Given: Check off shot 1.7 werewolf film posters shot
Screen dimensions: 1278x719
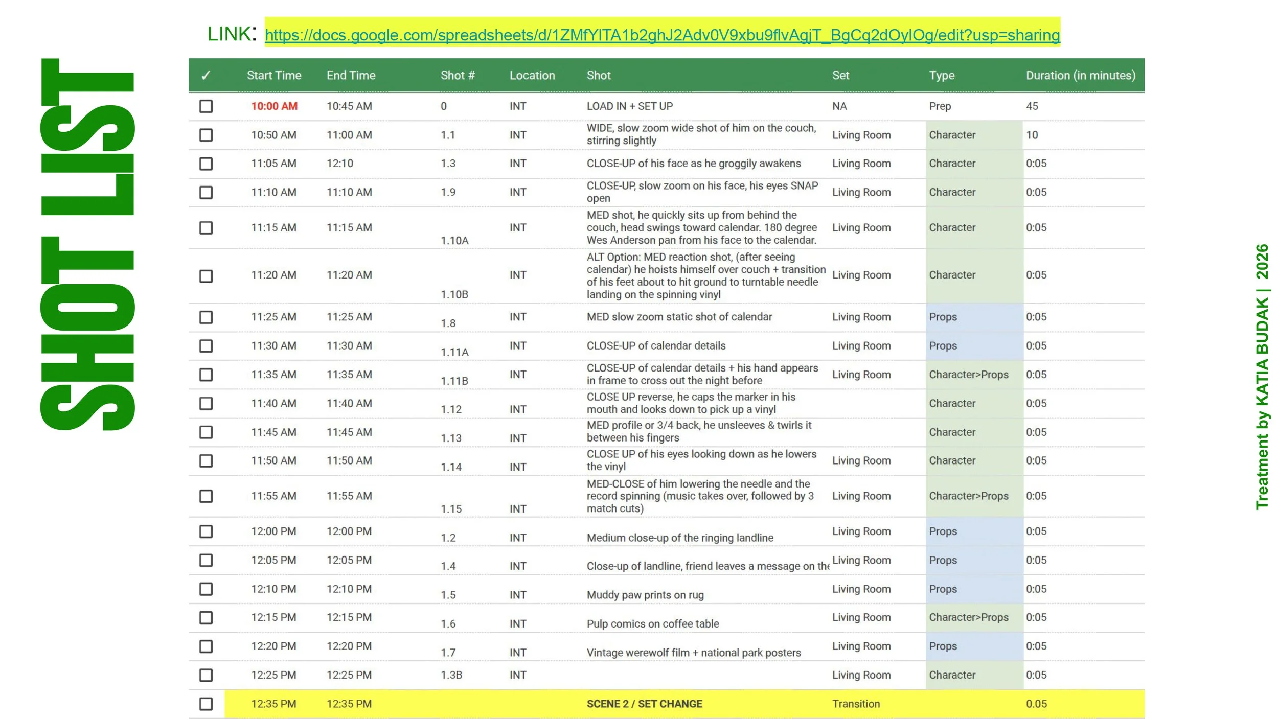Looking at the screenshot, I should tap(206, 646).
